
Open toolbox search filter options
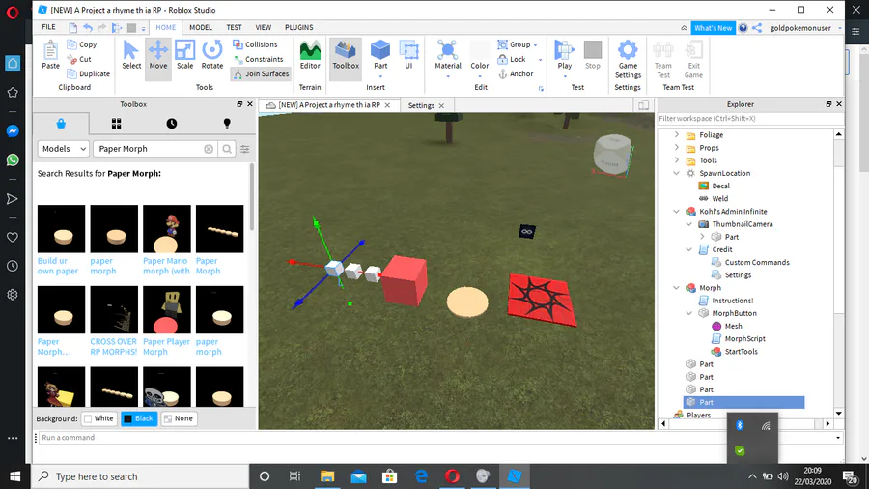[x=245, y=149]
